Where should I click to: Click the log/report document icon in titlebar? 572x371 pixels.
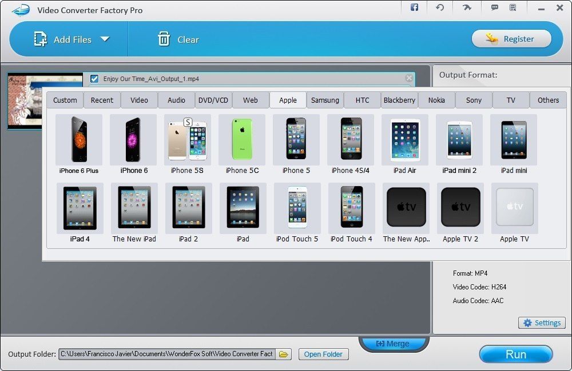513,7
